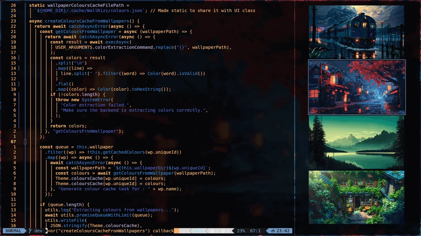Click the '.map((line) =>' call

[x=74, y=68]
